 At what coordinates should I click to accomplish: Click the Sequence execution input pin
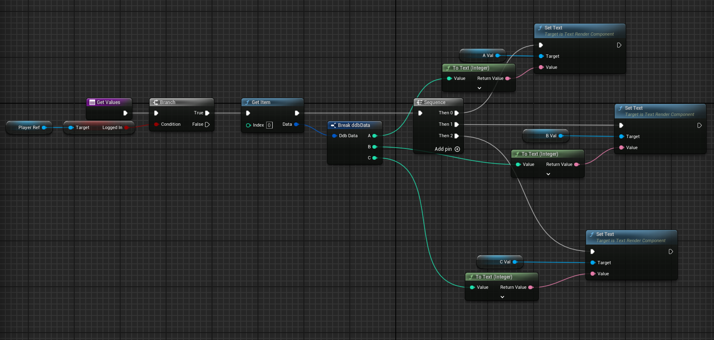coord(420,113)
